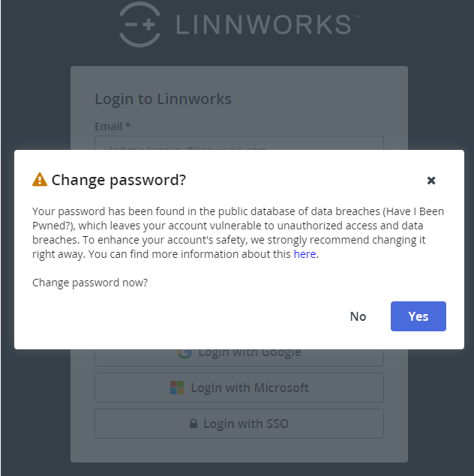
Task: Click the orange warning triangle icon
Action: [x=40, y=180]
